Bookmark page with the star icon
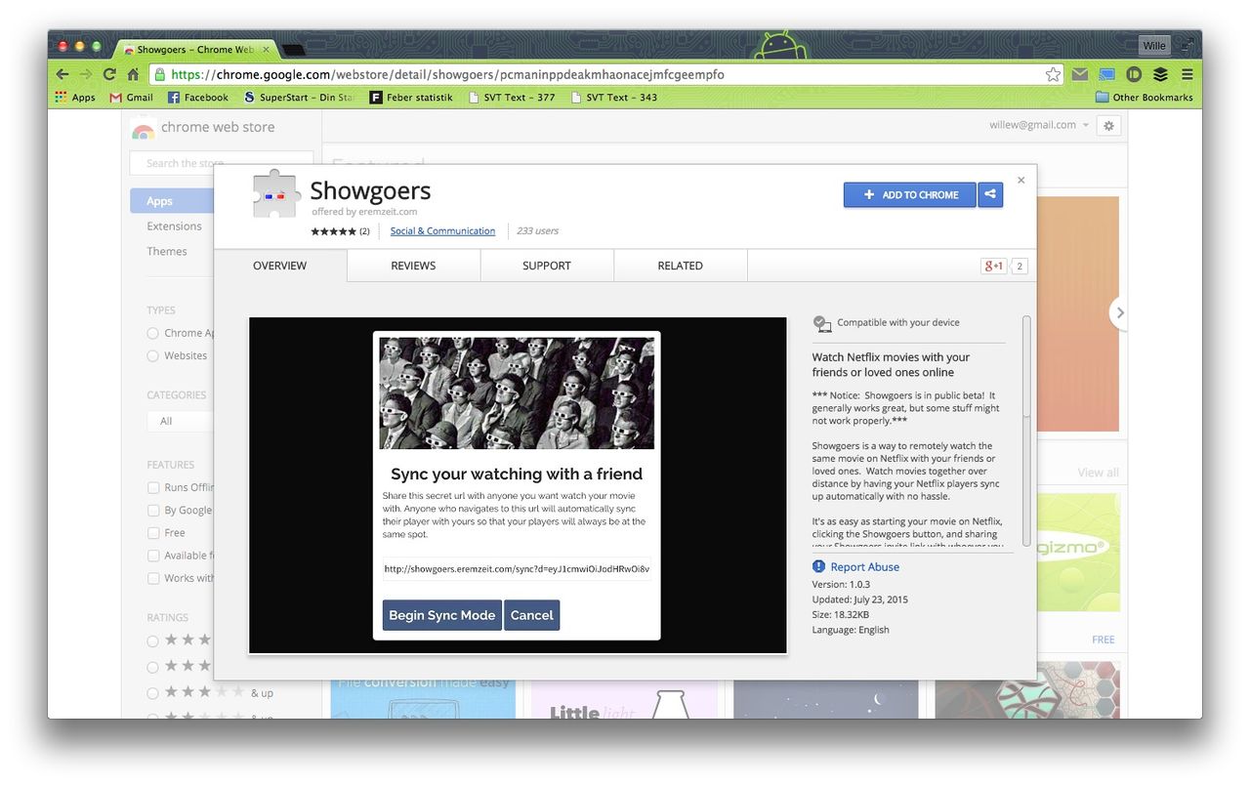The width and height of the screenshot is (1250, 785). click(1053, 74)
